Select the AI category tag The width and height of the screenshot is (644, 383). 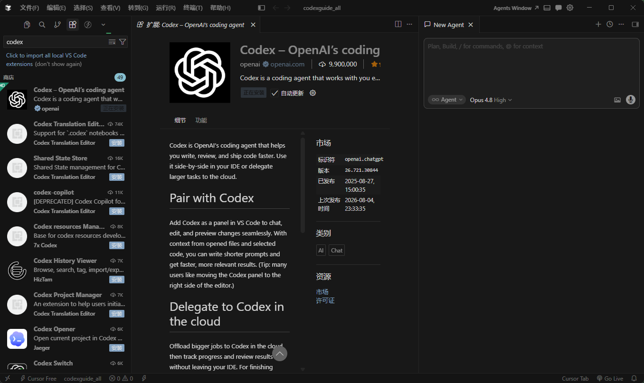coord(321,250)
